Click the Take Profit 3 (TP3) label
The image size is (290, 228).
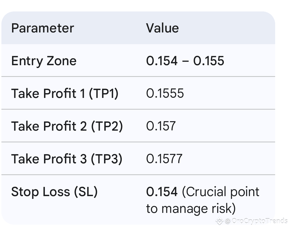(x=67, y=159)
